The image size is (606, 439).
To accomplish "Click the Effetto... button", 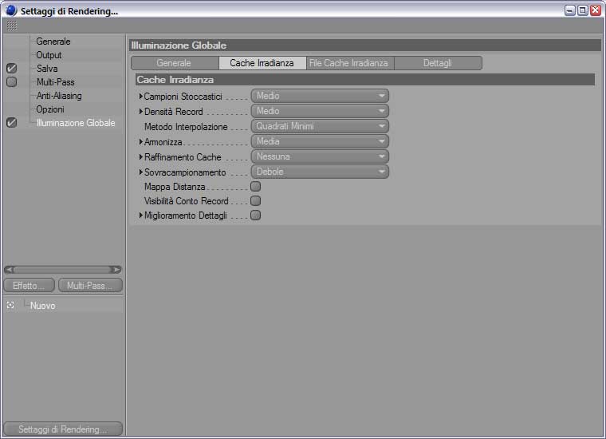I will point(30,286).
